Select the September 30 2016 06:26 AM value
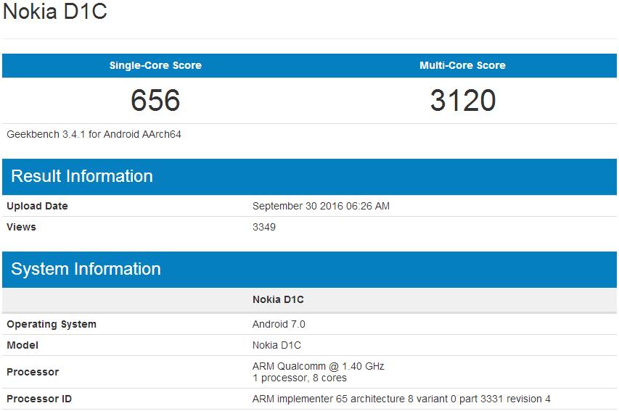This screenshot has width=619, height=411. pos(321,206)
